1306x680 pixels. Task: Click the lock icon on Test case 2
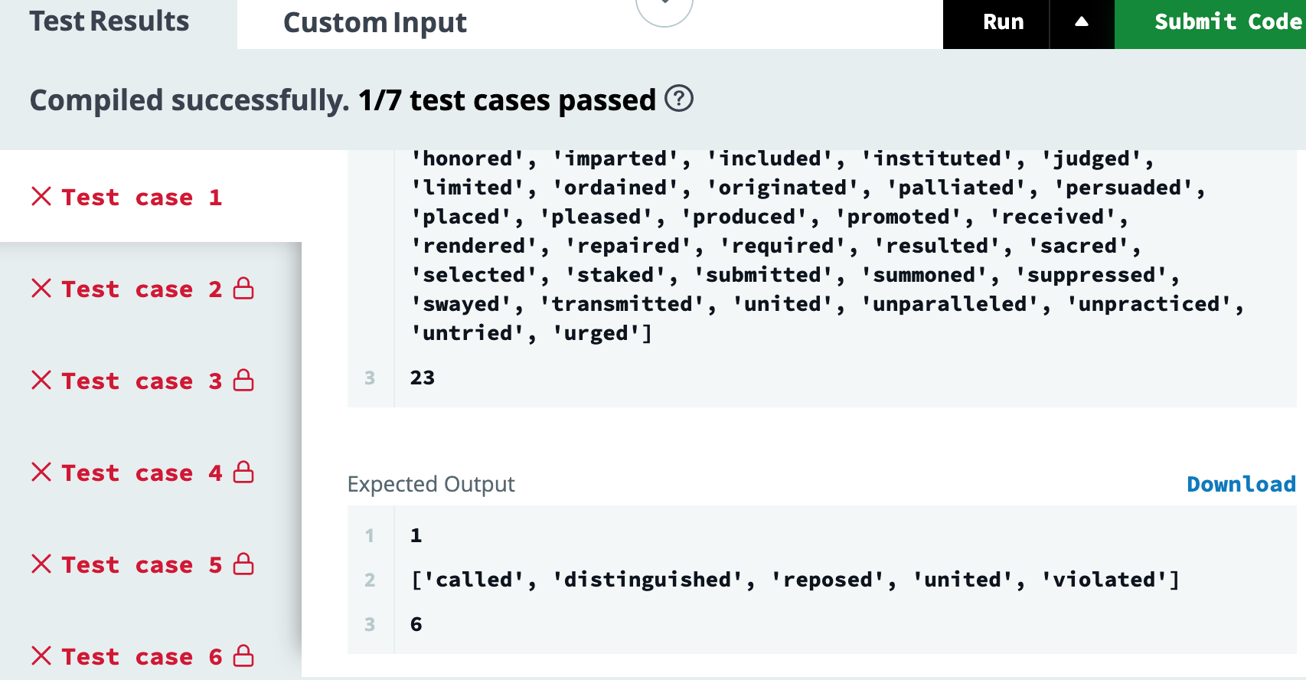click(x=243, y=289)
